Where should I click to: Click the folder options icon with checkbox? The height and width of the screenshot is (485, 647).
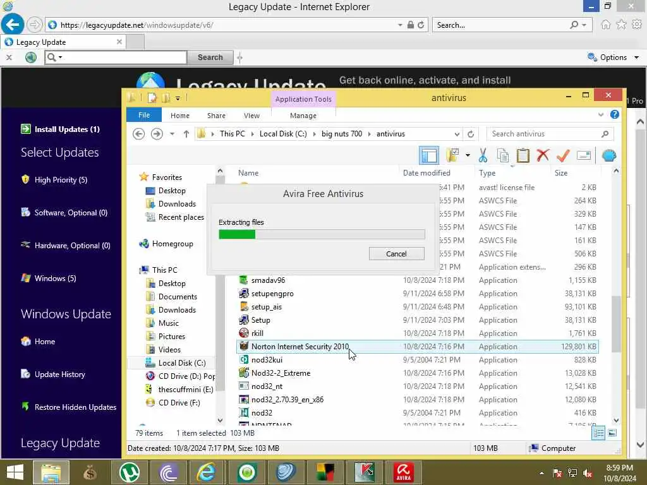pyautogui.click(x=452, y=155)
